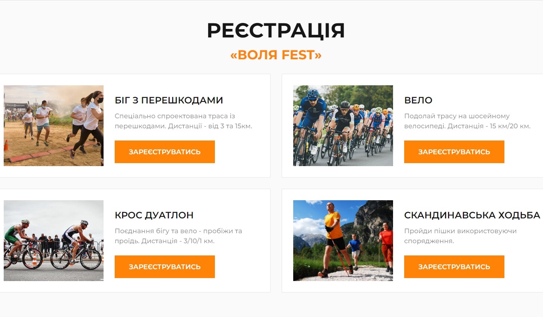Image resolution: width=543 pixels, height=317 pixels.
Task: Open the obstacle run photo
Action: pyautogui.click(x=53, y=126)
